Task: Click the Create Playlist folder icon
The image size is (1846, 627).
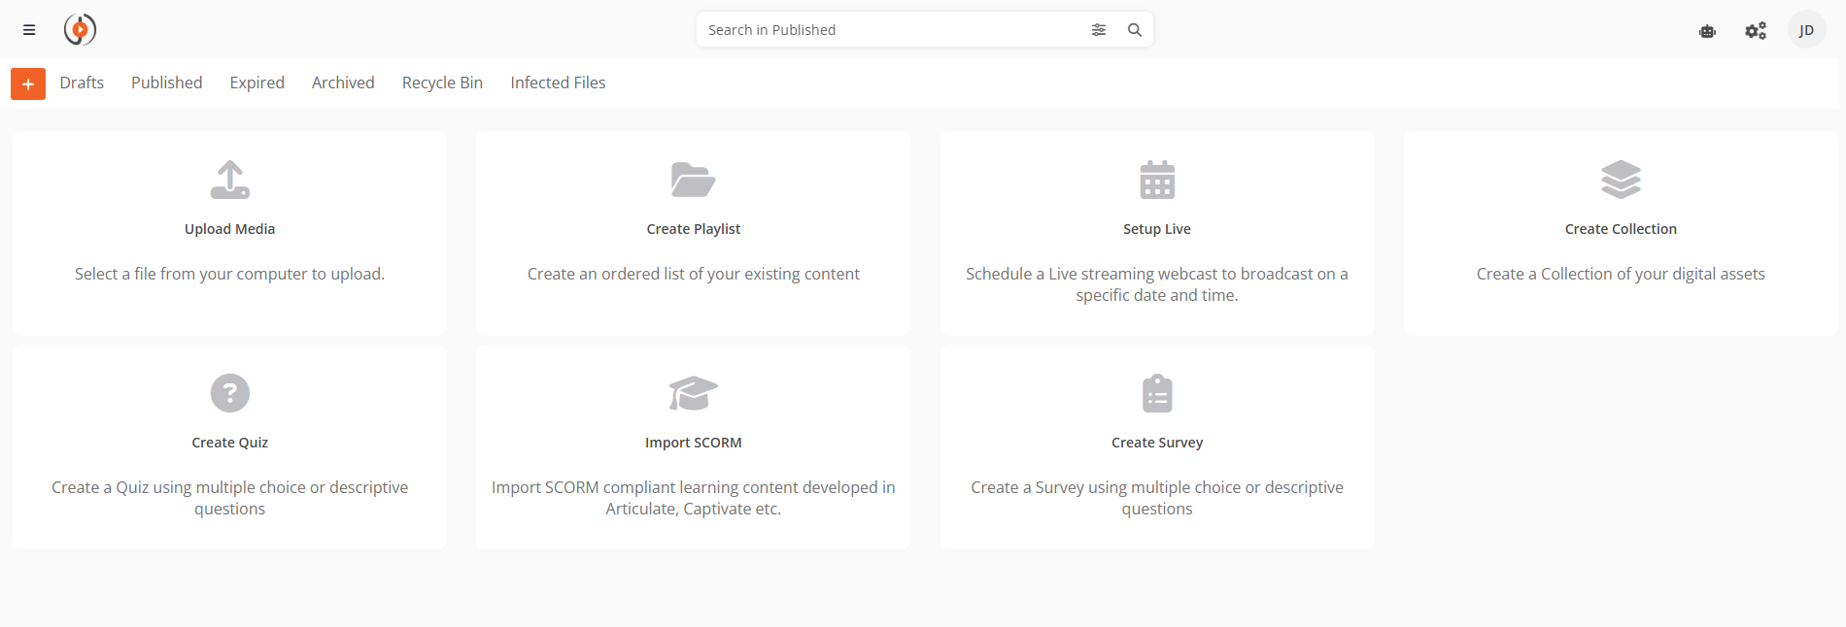Action: (693, 180)
